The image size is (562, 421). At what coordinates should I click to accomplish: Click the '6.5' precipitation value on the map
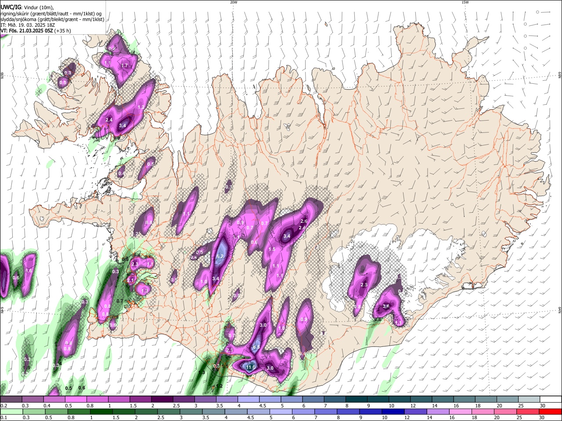point(256,347)
